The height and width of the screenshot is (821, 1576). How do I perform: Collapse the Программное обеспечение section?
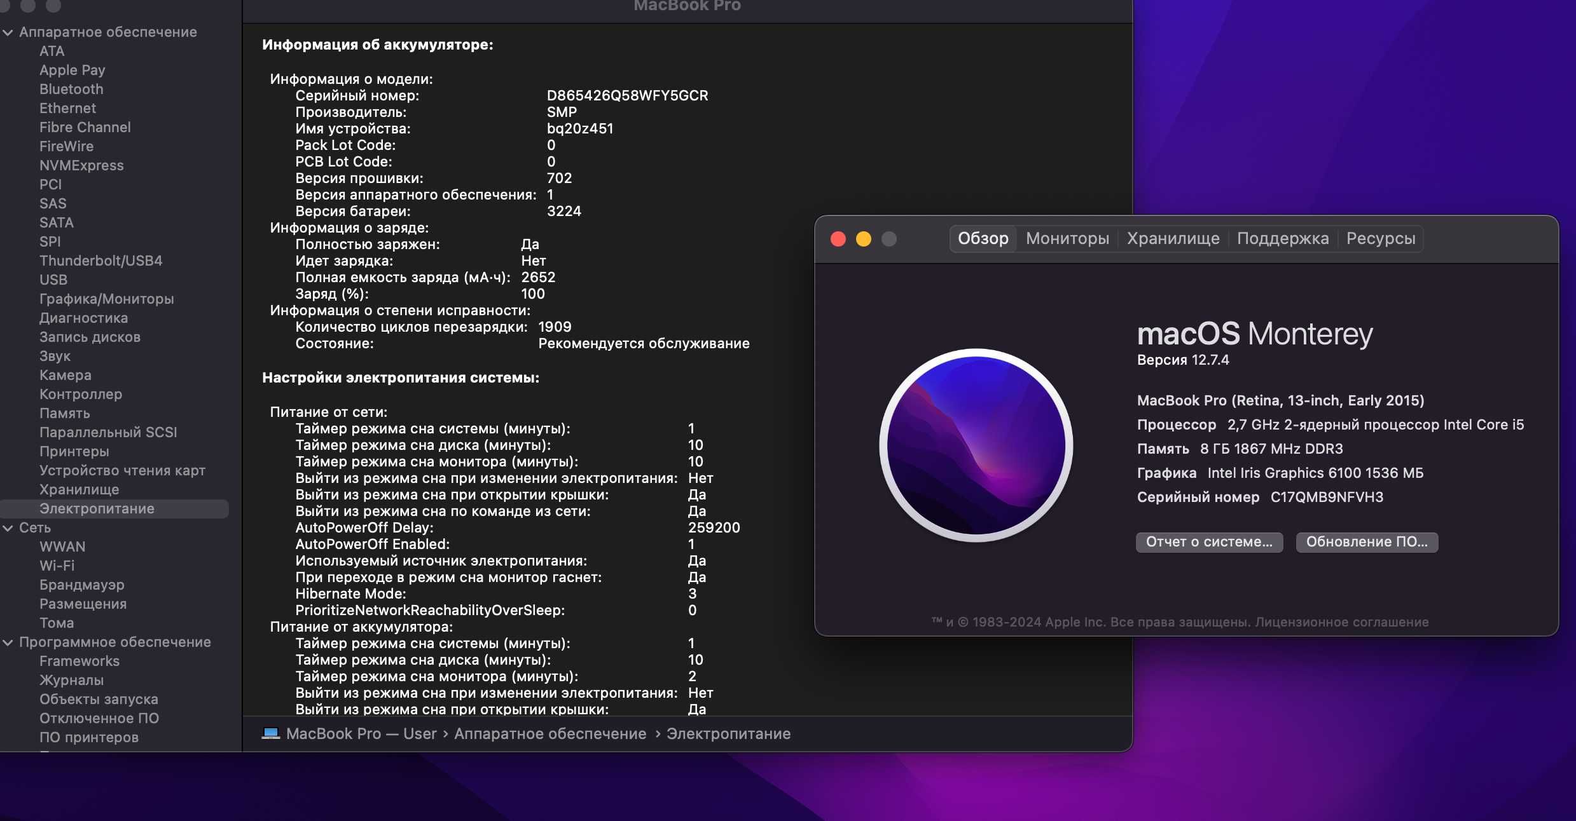click(8, 642)
